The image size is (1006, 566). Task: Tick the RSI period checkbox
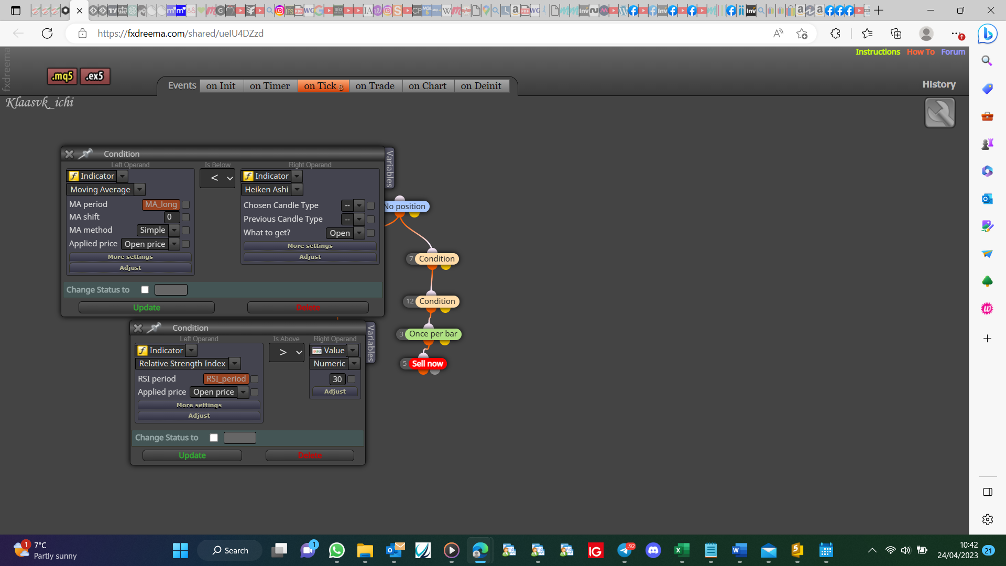[254, 379]
